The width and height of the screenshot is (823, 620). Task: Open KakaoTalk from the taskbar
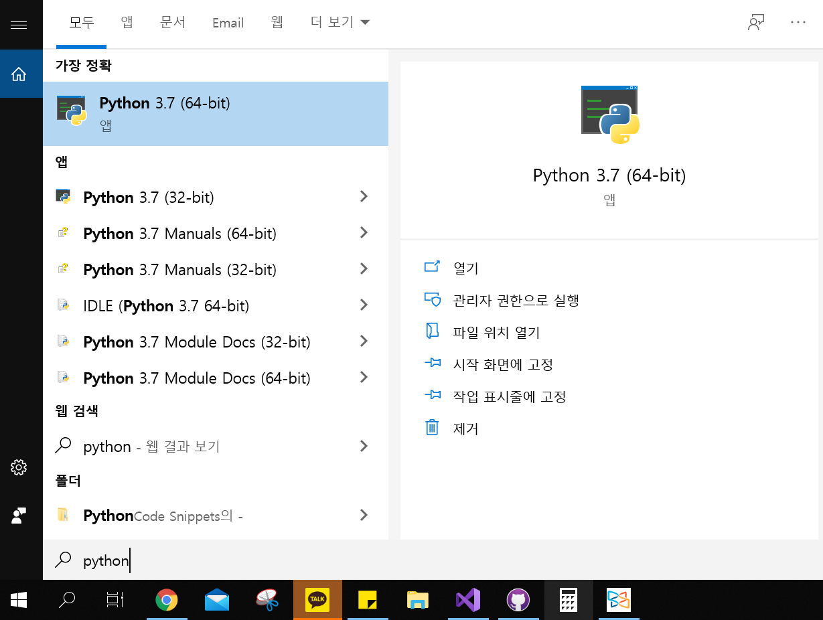317,600
